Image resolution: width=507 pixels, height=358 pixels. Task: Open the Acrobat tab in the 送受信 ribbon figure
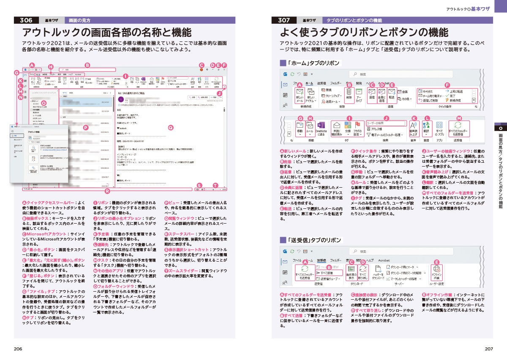384,260
